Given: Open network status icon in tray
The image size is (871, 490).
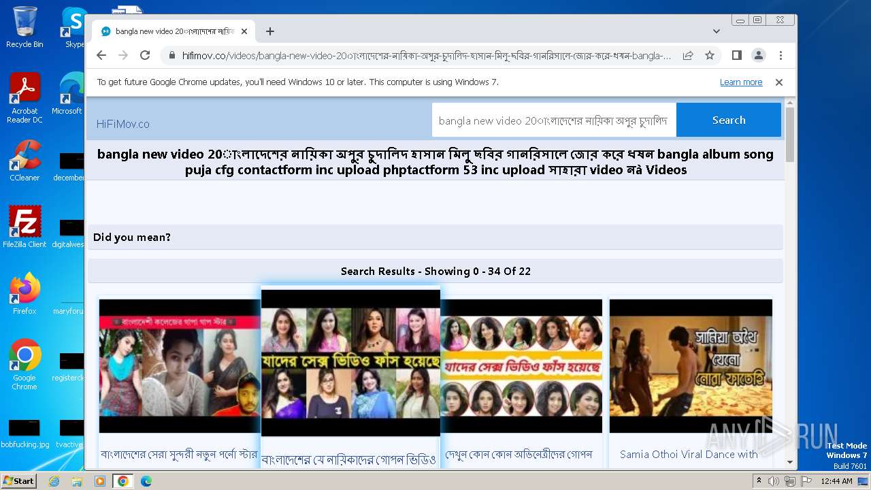Looking at the screenshot, I should pos(790,481).
